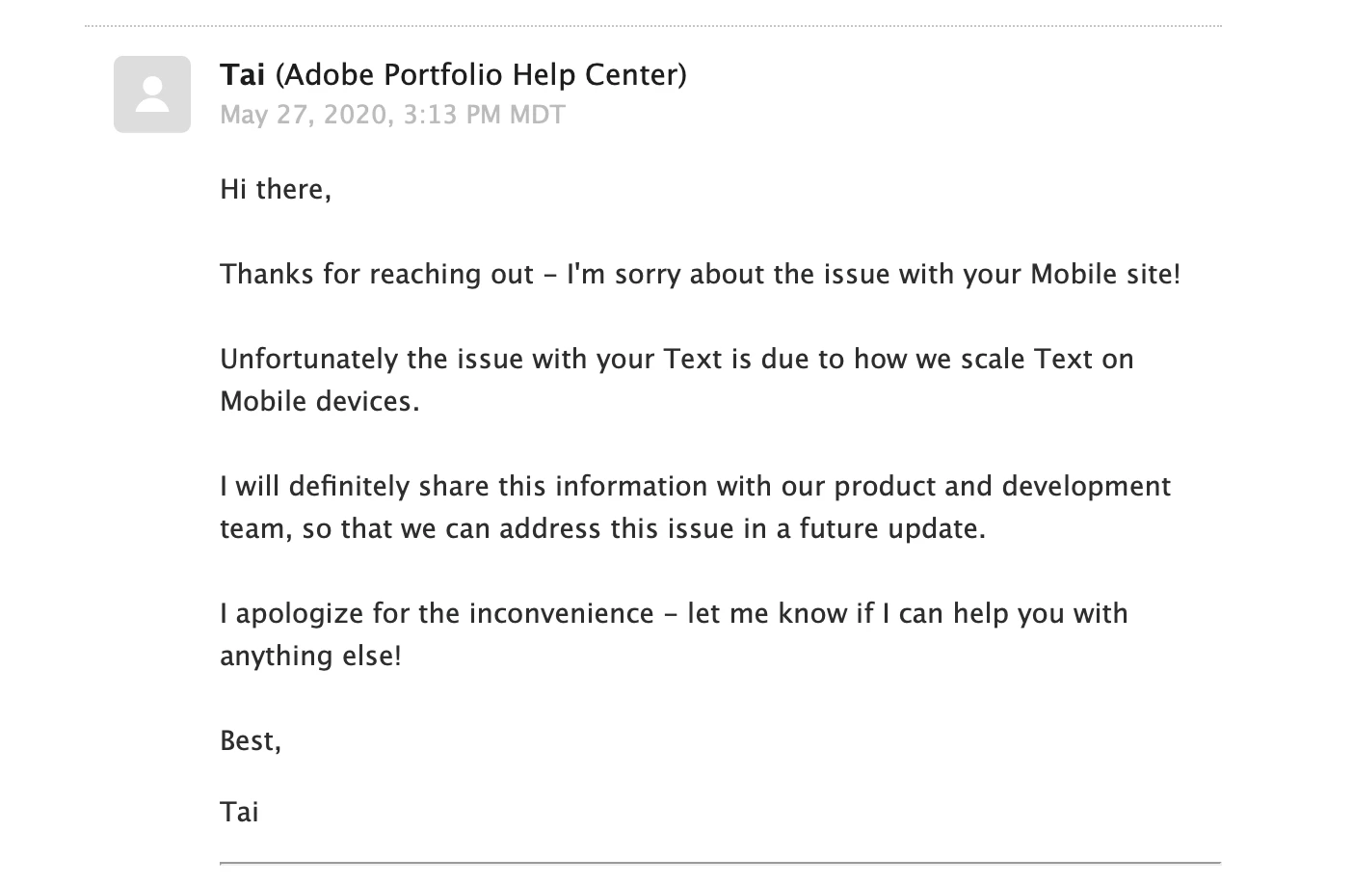Click the line beginning 'team, so that'

[603, 529]
